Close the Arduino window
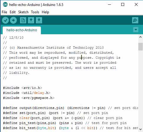The height and width of the screenshot is (132, 143). (136, 4)
